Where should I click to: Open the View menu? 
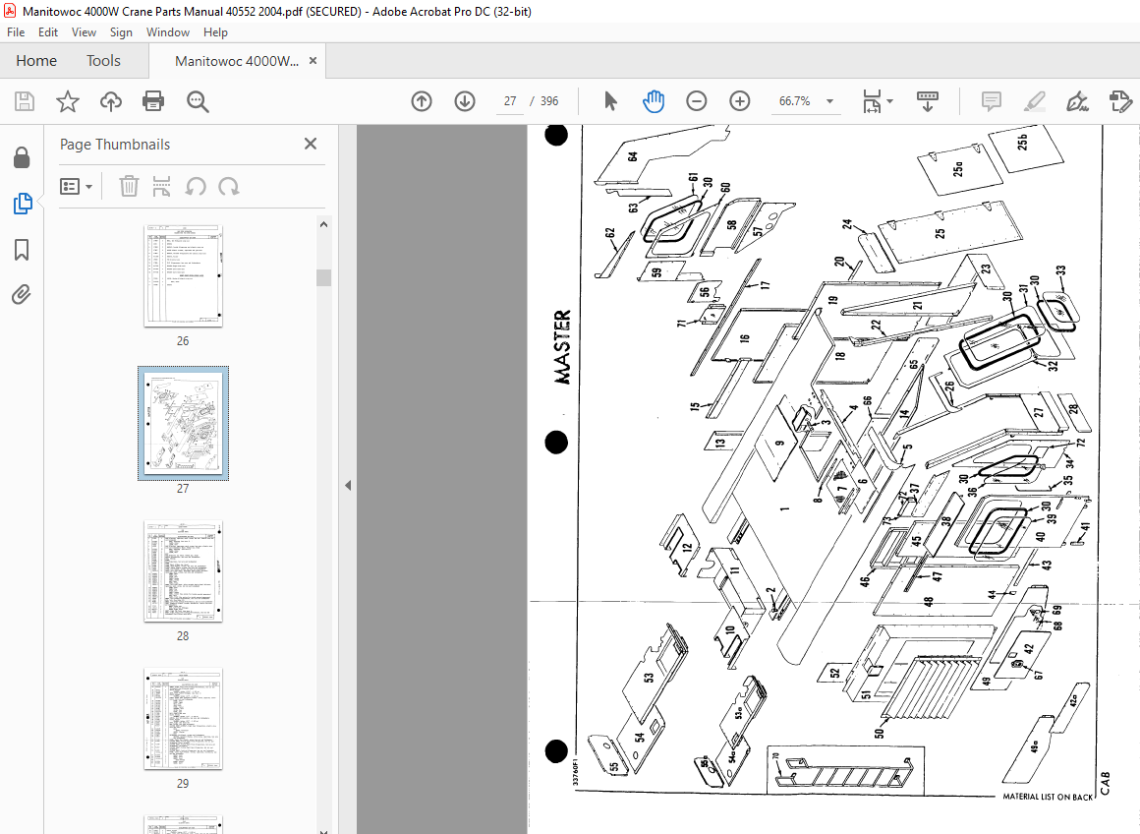pyautogui.click(x=84, y=32)
